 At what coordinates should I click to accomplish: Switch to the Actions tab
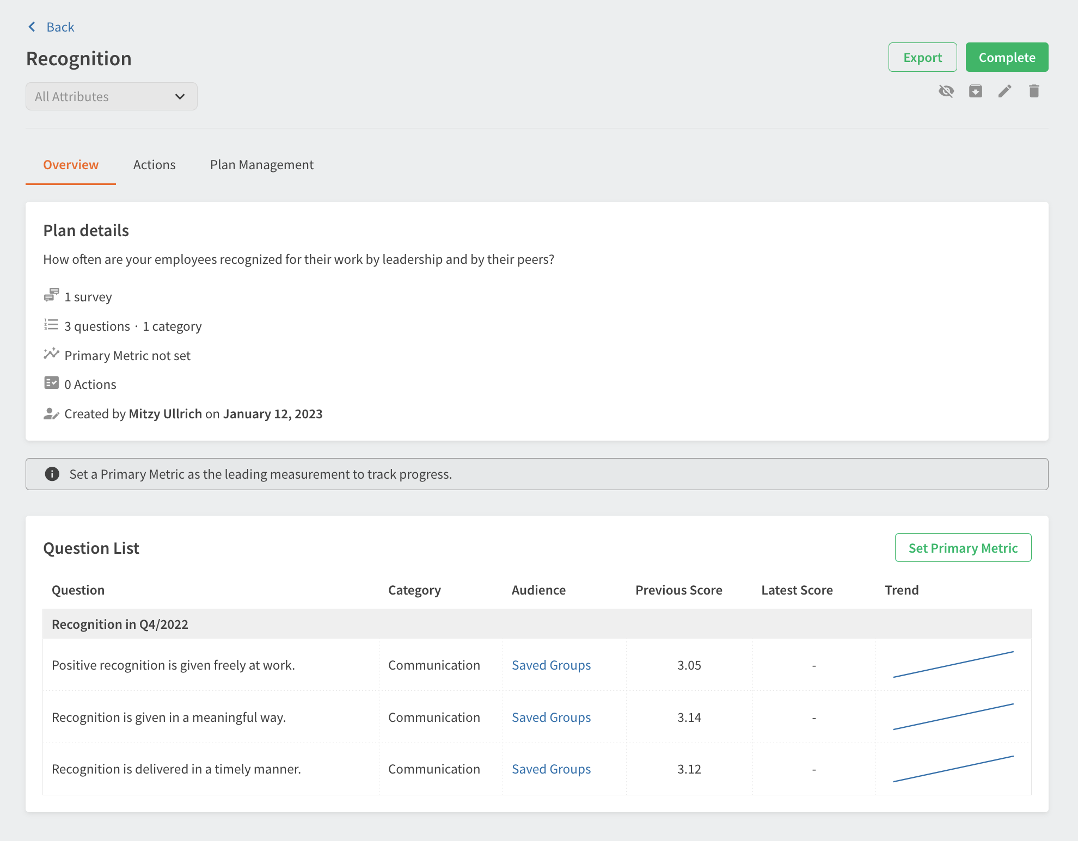coord(154,165)
